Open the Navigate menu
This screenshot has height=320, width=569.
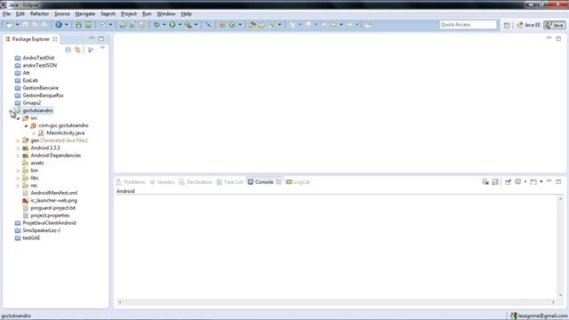point(85,14)
